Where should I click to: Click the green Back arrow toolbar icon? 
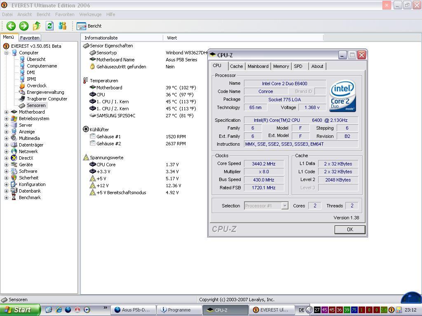(x=11, y=26)
